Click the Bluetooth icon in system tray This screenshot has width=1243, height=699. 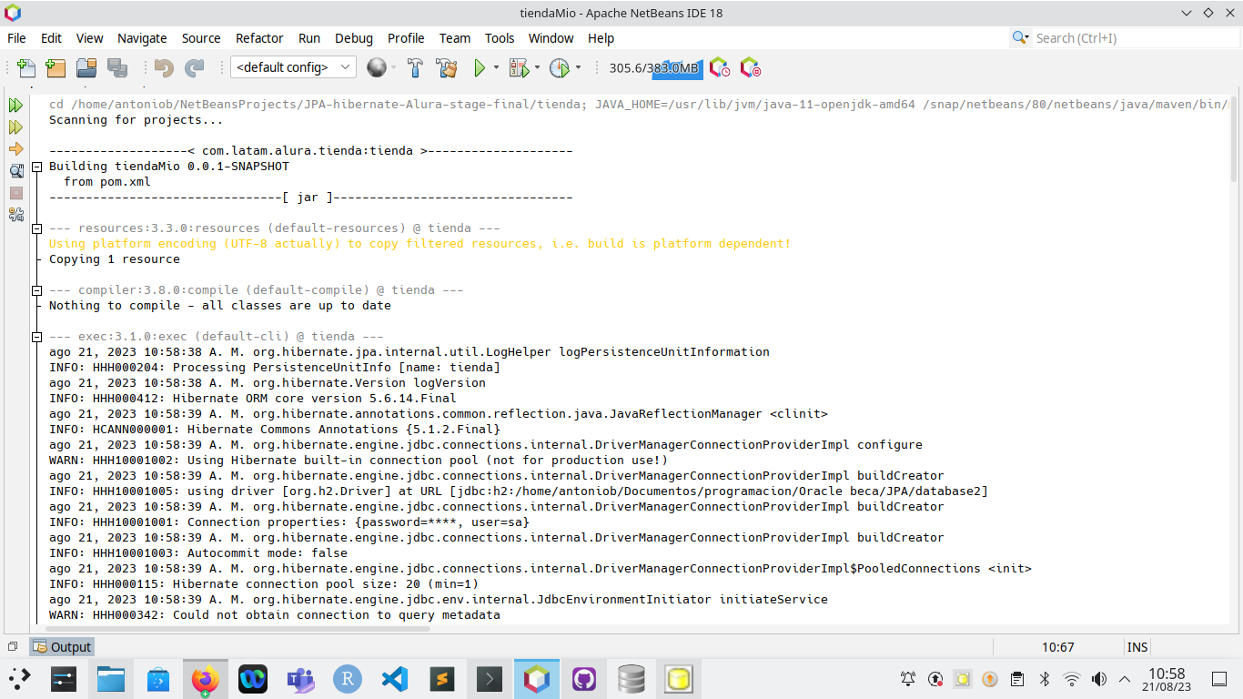click(1045, 679)
